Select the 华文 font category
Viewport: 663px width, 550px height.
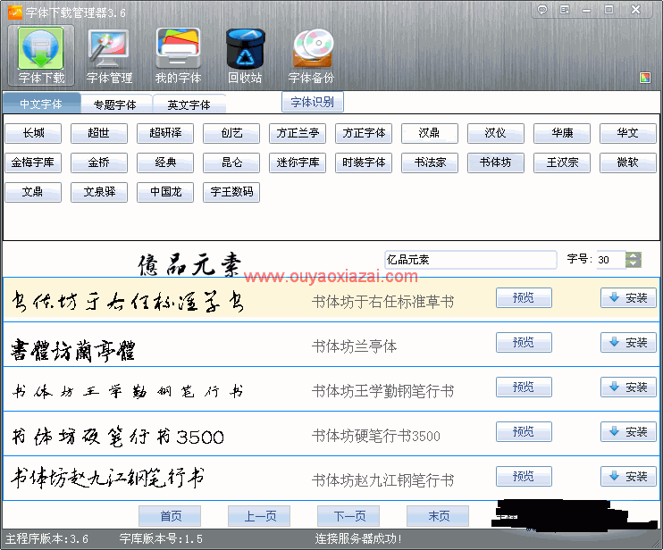628,133
